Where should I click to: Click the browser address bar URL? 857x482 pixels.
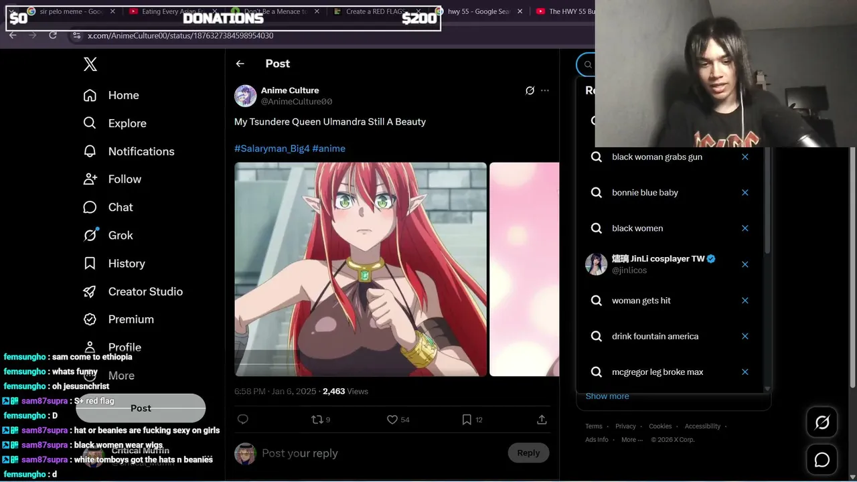pyautogui.click(x=181, y=35)
